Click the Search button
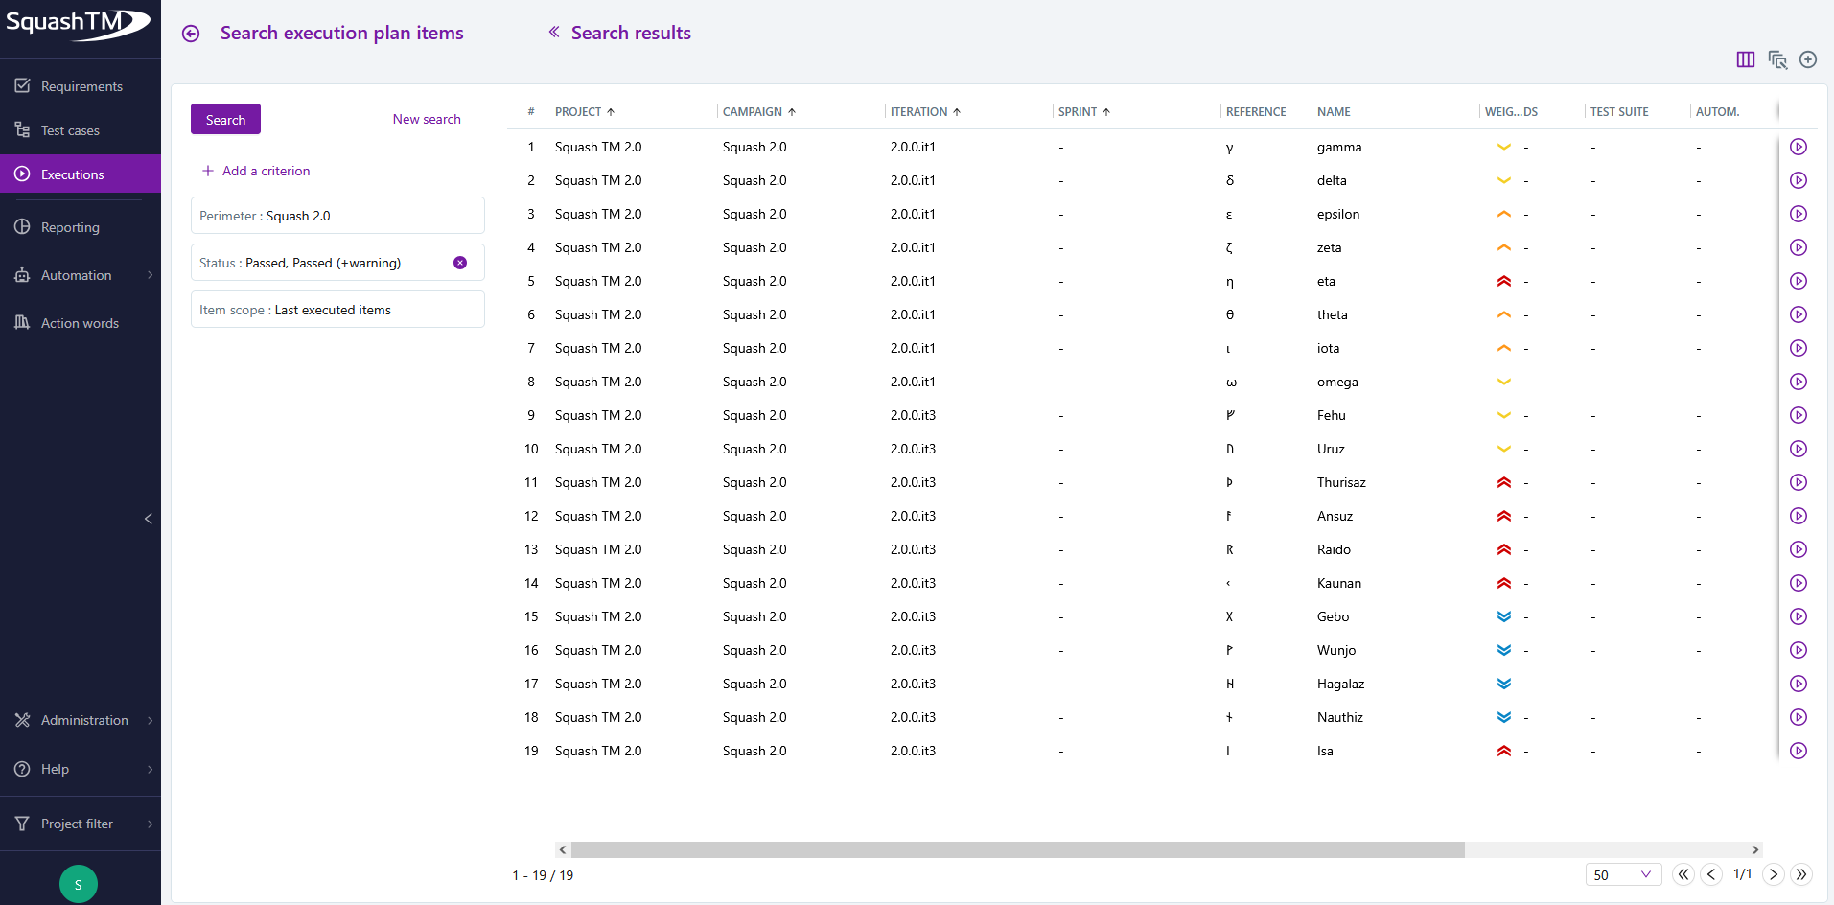Viewport: 1834px width, 905px height. pyautogui.click(x=224, y=119)
